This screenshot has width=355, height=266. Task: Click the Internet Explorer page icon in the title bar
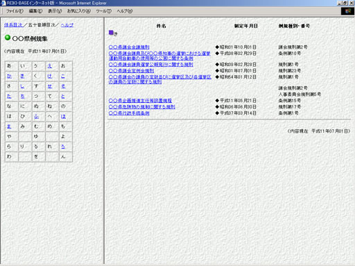pos(3,3)
